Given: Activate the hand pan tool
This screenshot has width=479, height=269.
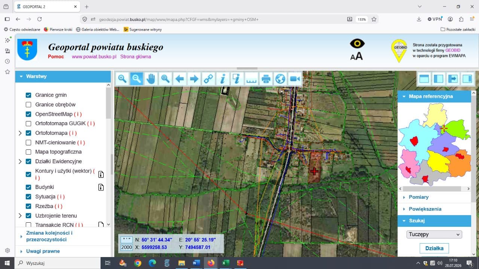Looking at the screenshot, I should click(x=151, y=78).
